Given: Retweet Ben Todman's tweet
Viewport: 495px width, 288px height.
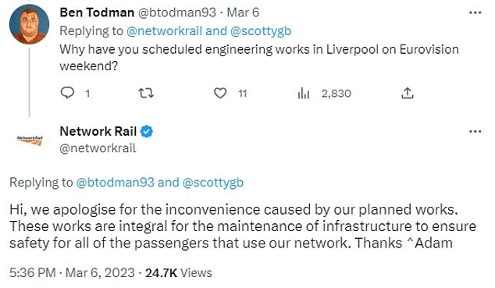Looking at the screenshot, I should (146, 93).
